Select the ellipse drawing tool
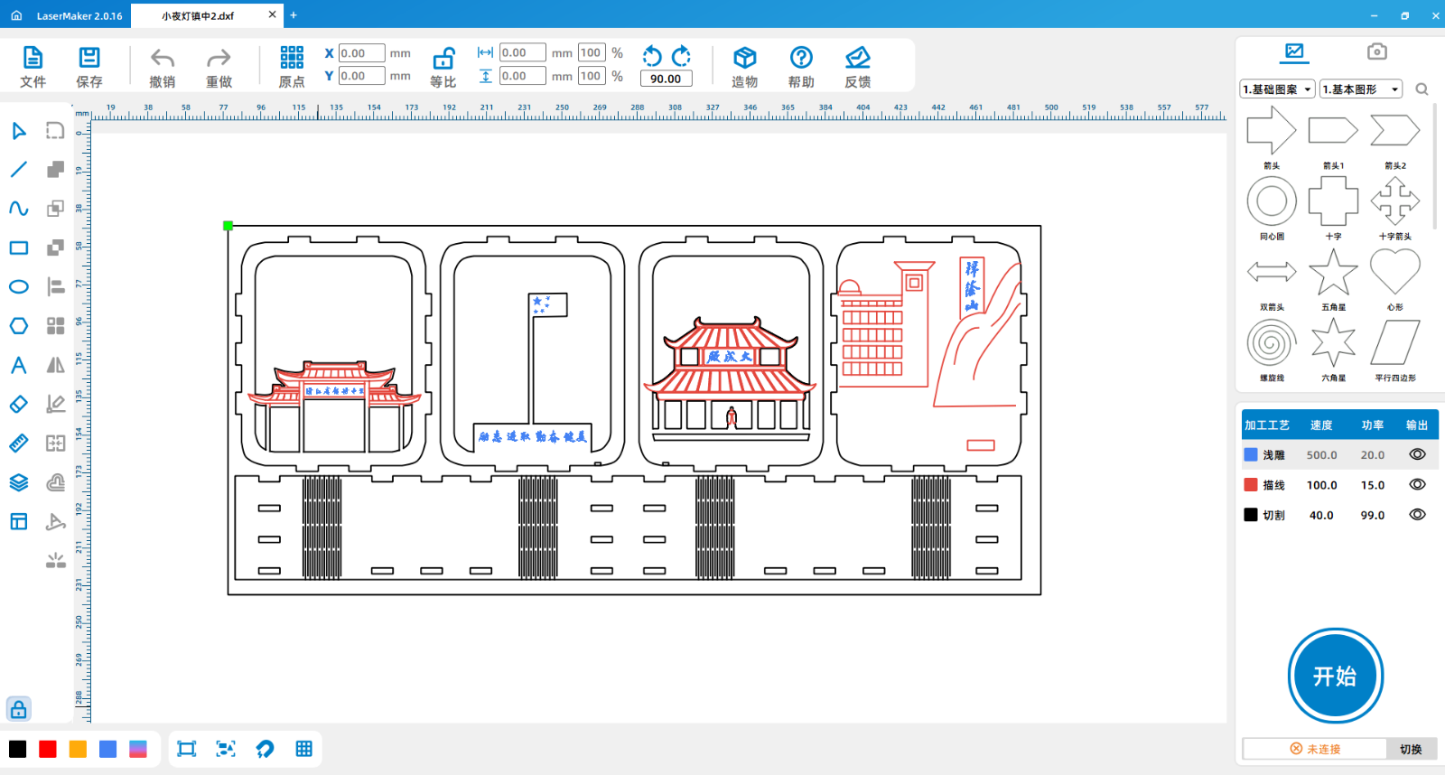Screen dimensions: 1445x775 (x=19, y=287)
